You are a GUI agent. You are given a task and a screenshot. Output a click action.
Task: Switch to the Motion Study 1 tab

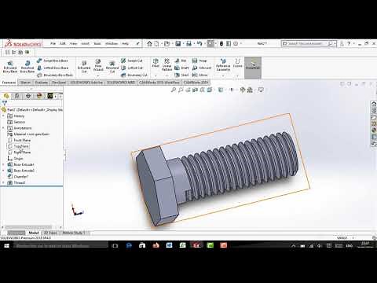(74, 233)
